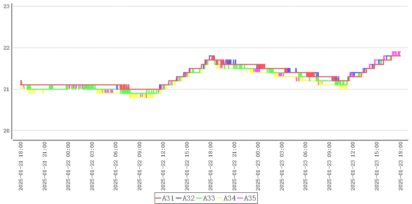
Task: Hide the A32 series via legend label
Action: (x=189, y=198)
